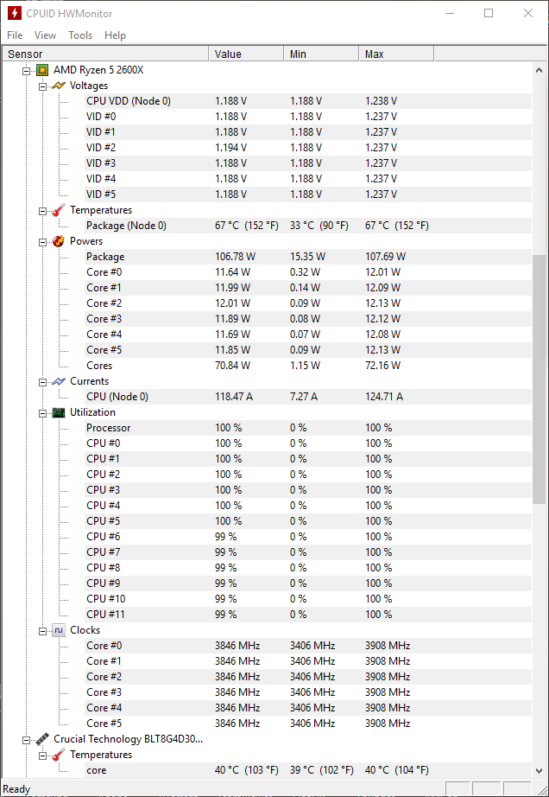The image size is (549, 797).
Task: Click the Sensor column header
Action: click(x=104, y=54)
